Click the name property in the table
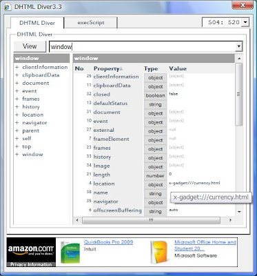257x276 pixels. pos(101,193)
